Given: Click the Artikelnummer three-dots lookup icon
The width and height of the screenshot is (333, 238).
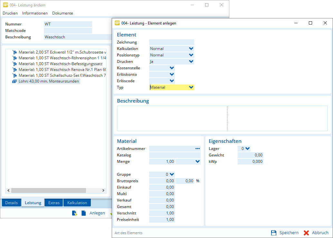Looking at the screenshot, I should pyautogui.click(x=197, y=149).
